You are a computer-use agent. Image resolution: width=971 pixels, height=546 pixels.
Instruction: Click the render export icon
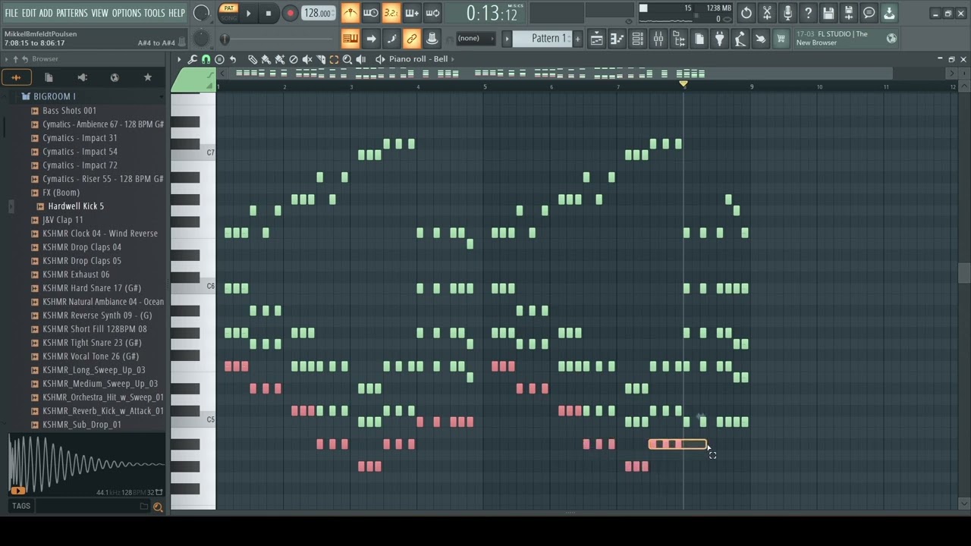point(849,13)
